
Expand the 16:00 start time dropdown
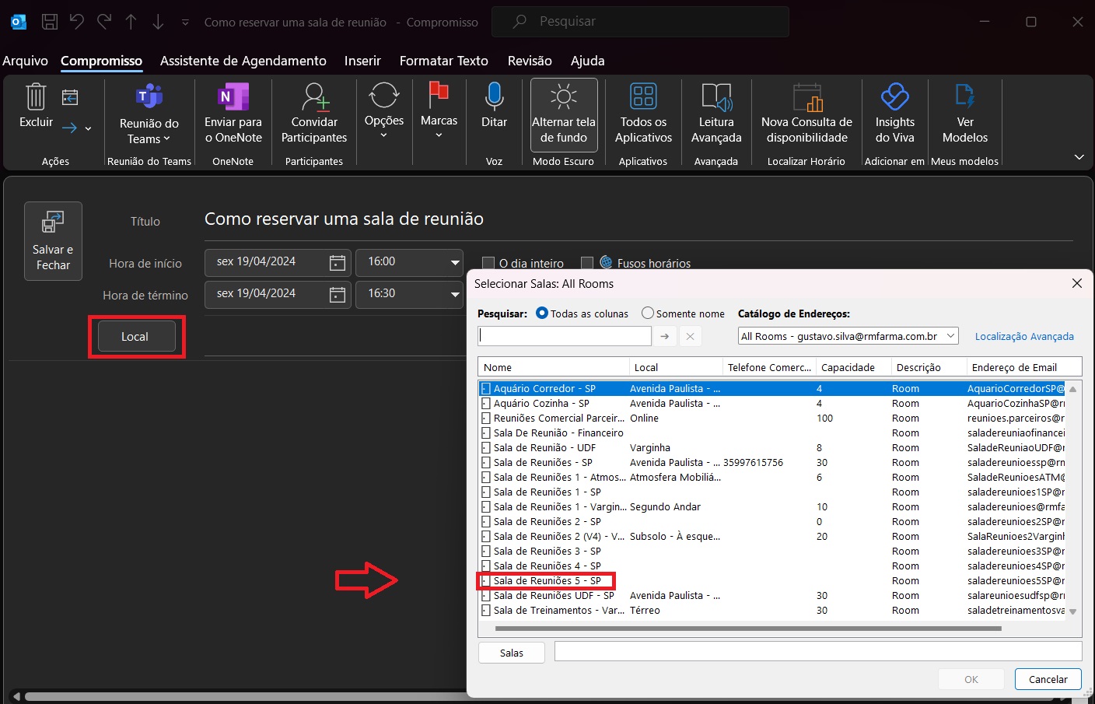(x=455, y=262)
